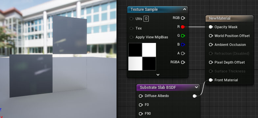
Task: Click the A alpha output pin
Action: pos(183,53)
